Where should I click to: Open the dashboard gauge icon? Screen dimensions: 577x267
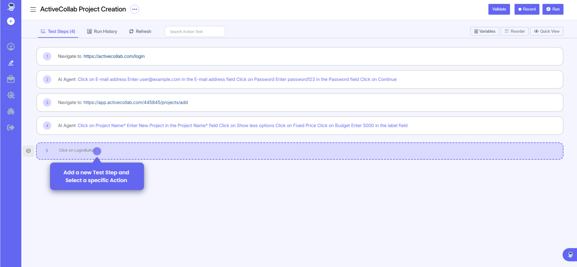pyautogui.click(x=11, y=46)
